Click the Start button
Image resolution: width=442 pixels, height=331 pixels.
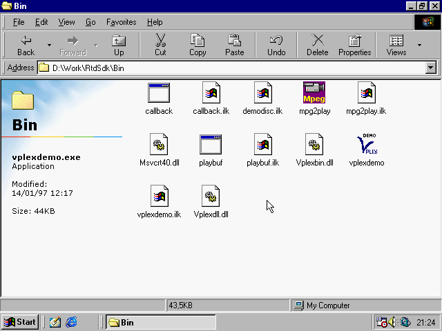(x=19, y=322)
